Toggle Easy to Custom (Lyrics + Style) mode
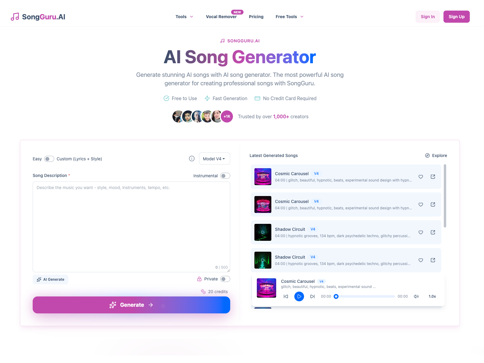The height and width of the screenshot is (363, 484). [x=49, y=159]
